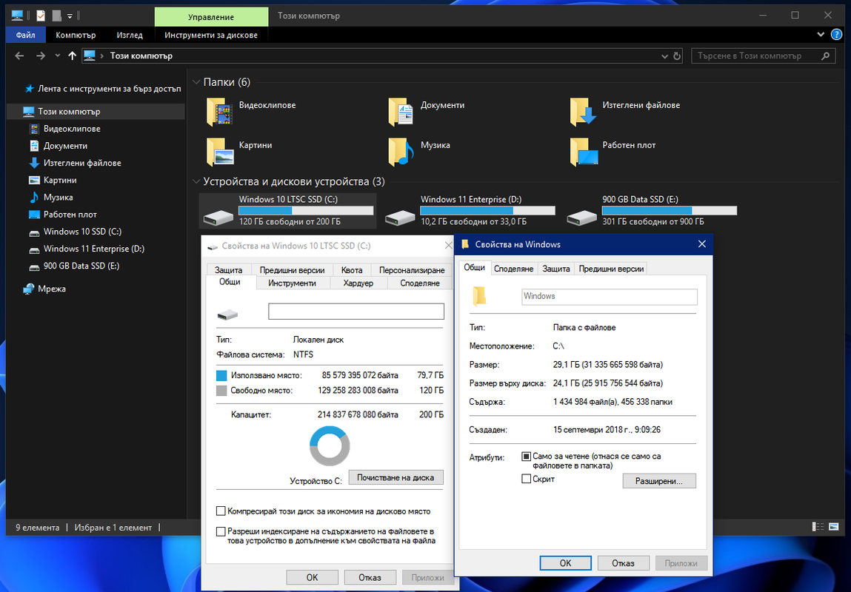Open recent locations dropdown arrow
This screenshot has width=851, height=592.
[x=58, y=55]
